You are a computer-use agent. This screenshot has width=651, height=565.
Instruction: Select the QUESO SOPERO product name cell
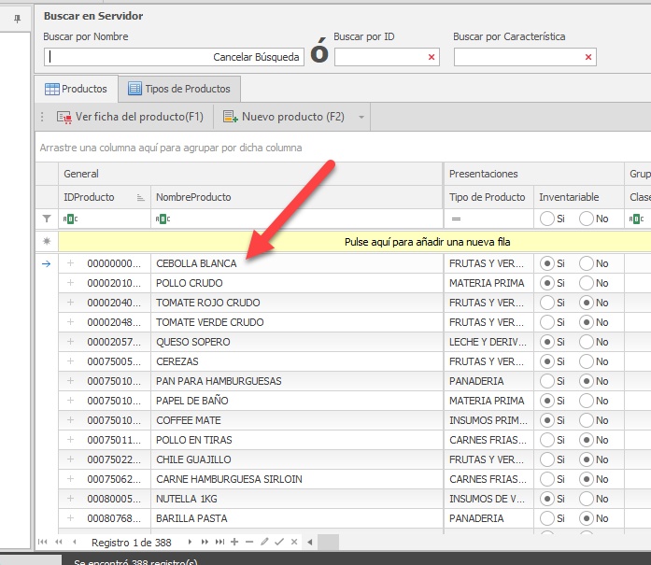[297, 342]
